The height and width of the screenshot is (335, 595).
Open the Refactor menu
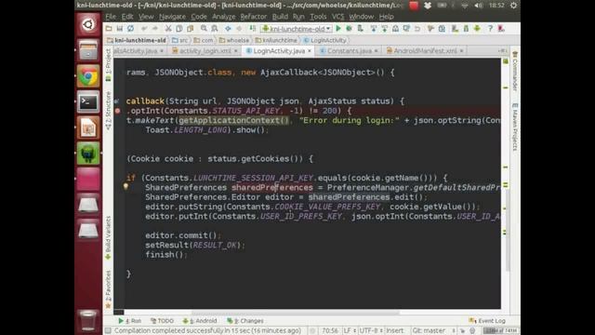(x=254, y=17)
